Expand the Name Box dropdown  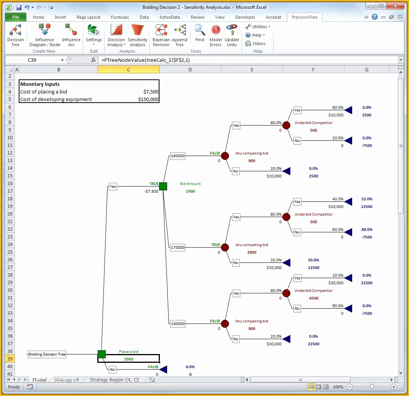click(x=62, y=60)
